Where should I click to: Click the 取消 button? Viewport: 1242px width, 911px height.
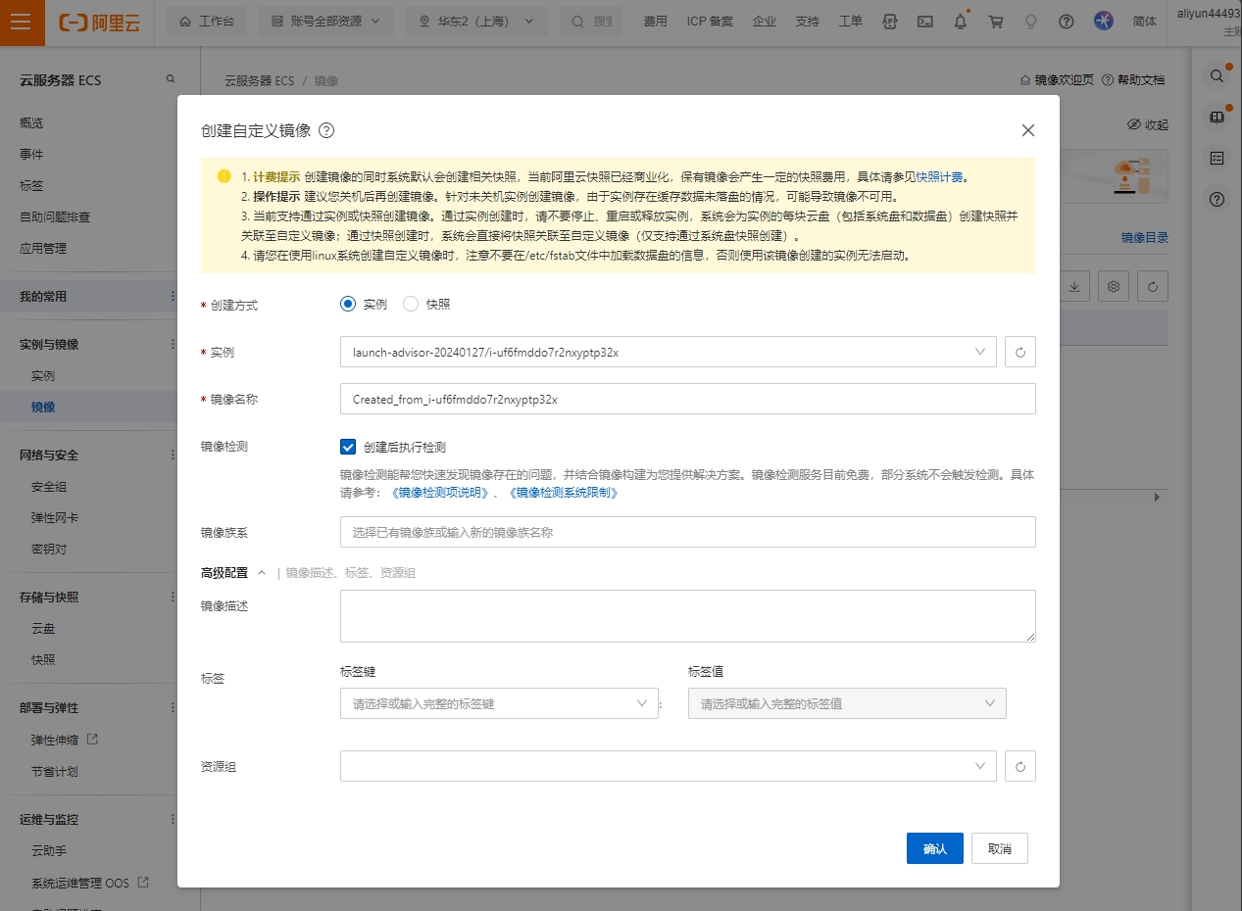(999, 848)
